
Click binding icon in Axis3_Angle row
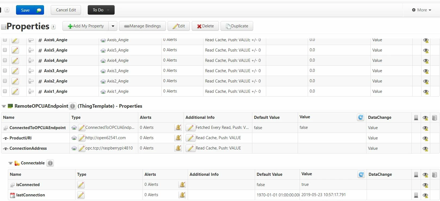(x=31, y=71)
